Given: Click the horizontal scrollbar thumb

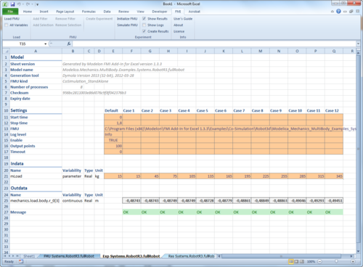Looking at the screenshot, I should tap(281, 256).
